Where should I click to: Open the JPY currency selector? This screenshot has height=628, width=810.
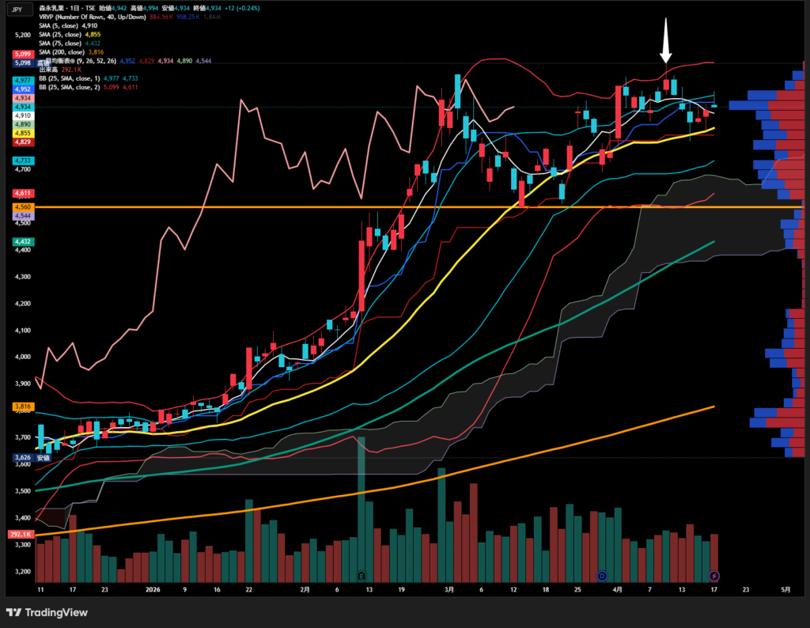[x=17, y=11]
